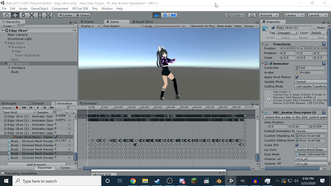Toggle Stats overlay in Game view
The height and width of the screenshot is (186, 331).
click(238, 26)
